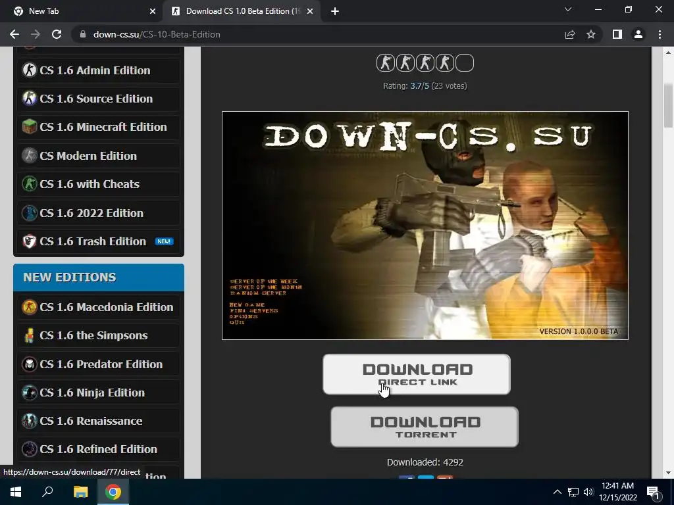This screenshot has width=674, height=505.
Task: Click the Downloaded: 4292 text
Action: point(425,462)
